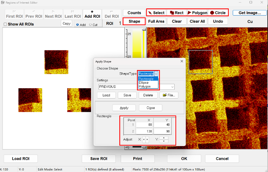Add a new ROI

point(92,14)
